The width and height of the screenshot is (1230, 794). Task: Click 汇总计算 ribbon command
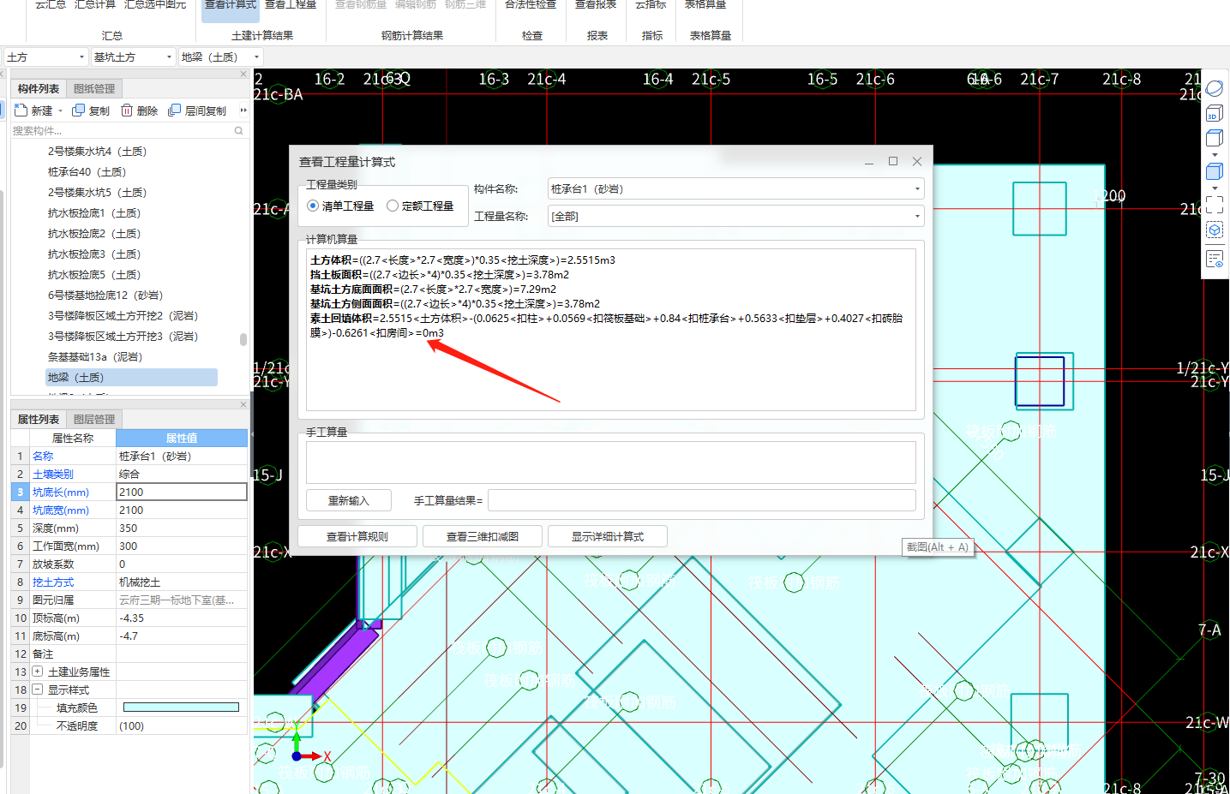[x=95, y=5]
